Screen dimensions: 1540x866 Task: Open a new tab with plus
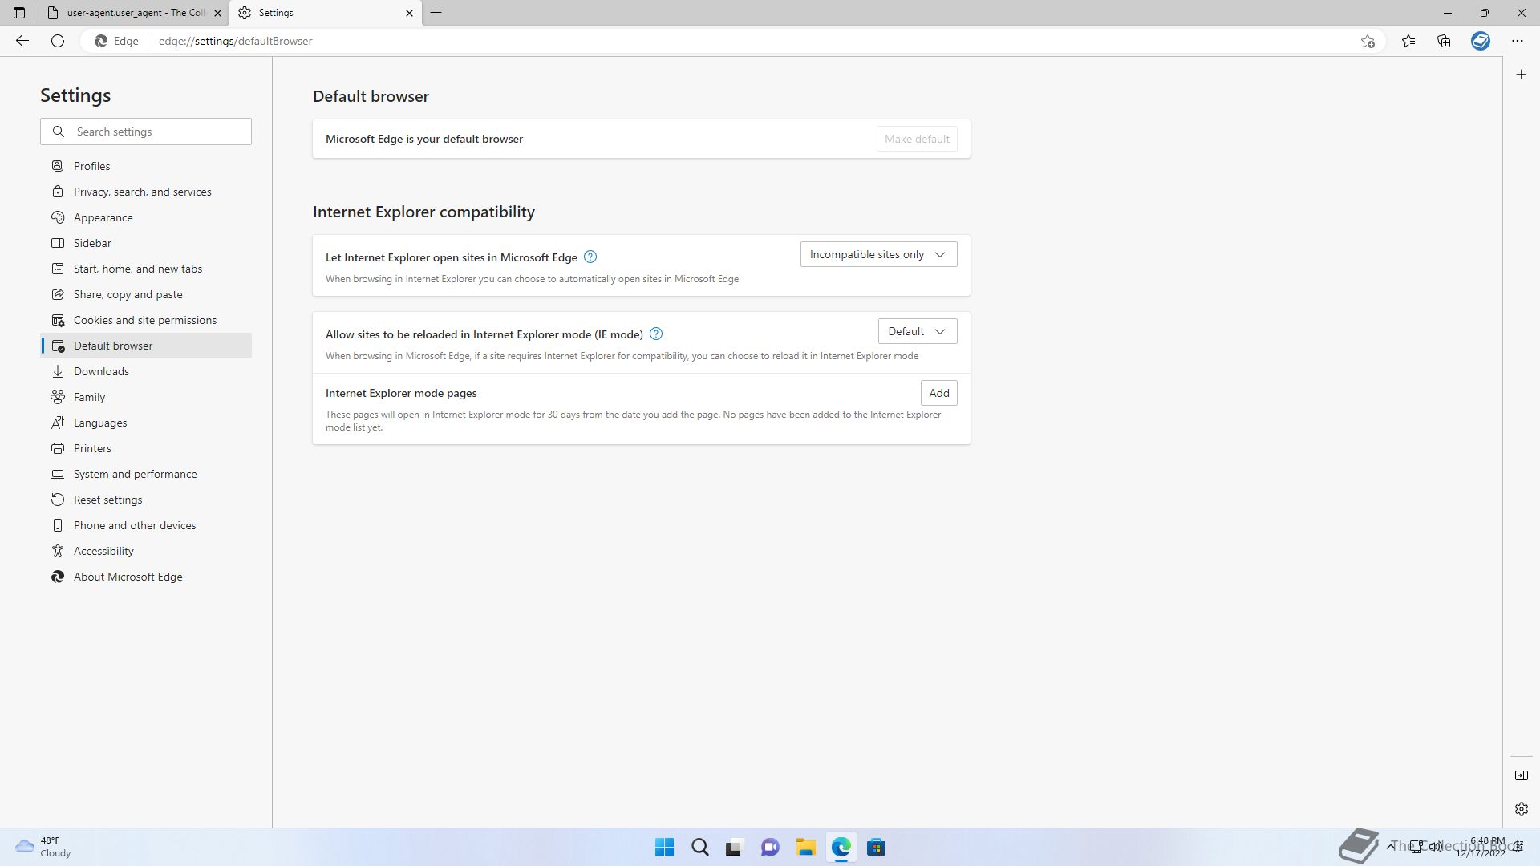coord(436,13)
